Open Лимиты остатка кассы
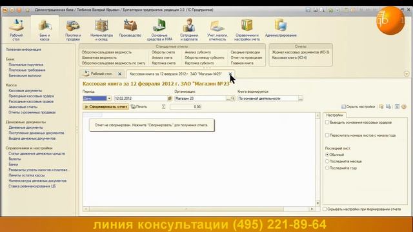Screen dimensions: 413x232 point(26,175)
